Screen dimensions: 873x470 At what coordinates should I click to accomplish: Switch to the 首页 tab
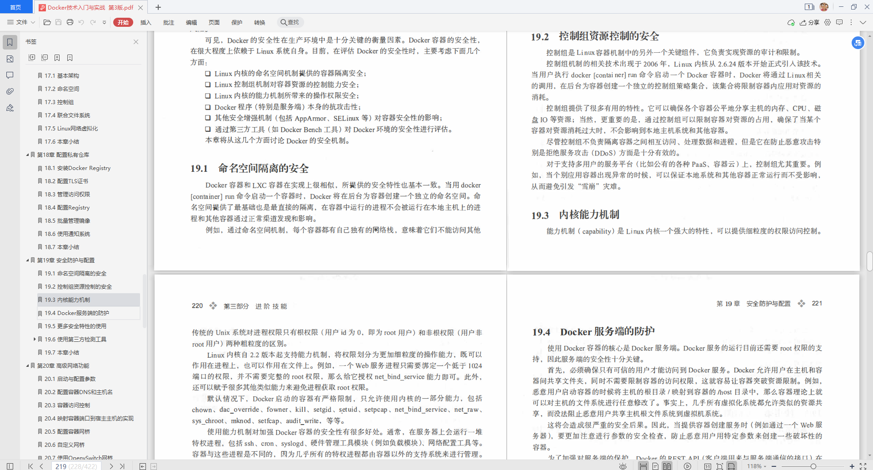16,7
